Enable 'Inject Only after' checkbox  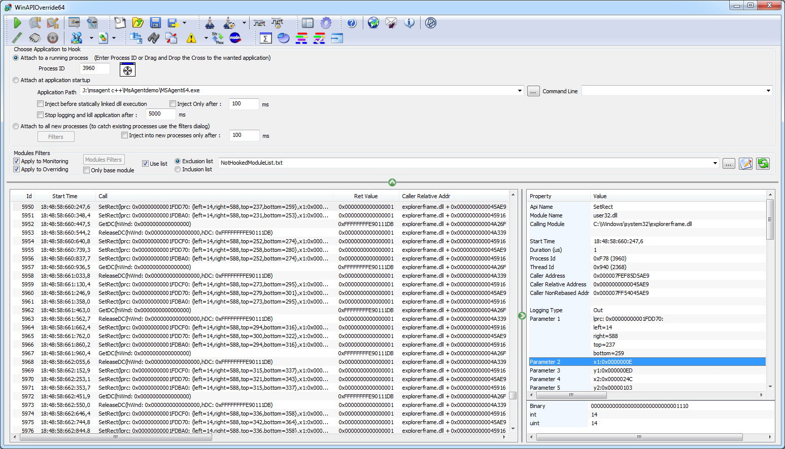coord(173,104)
